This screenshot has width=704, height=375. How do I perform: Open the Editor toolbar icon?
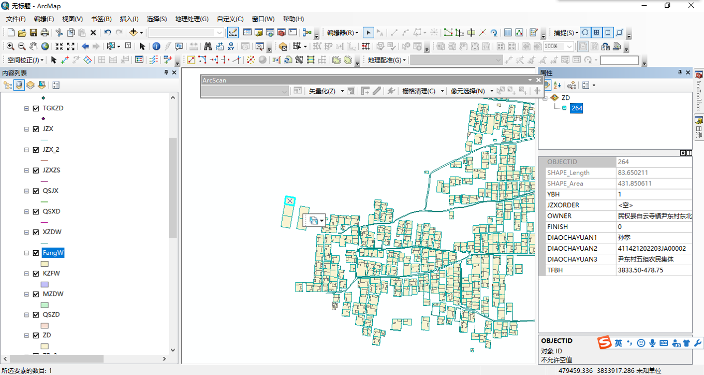(232, 33)
